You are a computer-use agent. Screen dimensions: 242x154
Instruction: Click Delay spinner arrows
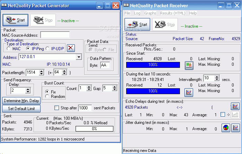click(x=28, y=90)
